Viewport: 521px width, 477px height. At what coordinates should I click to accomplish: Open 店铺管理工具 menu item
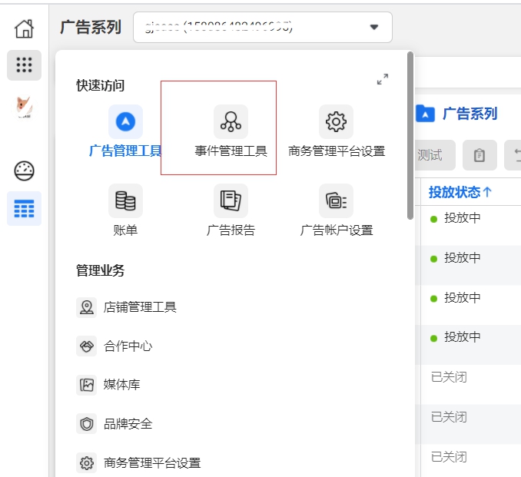(x=140, y=307)
